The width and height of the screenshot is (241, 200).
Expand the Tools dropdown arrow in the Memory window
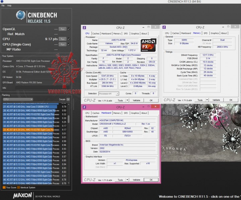tap(207, 100)
